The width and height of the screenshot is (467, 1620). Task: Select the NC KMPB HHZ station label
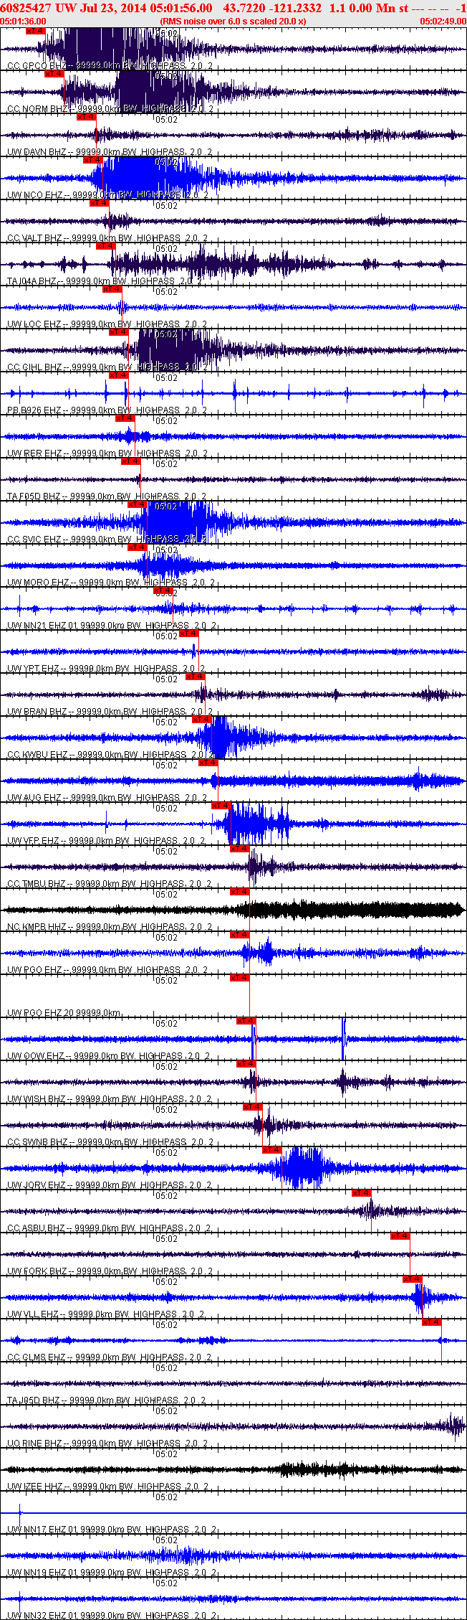pyautogui.click(x=110, y=927)
